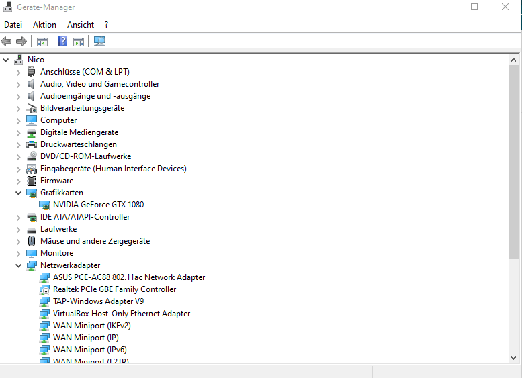The height and width of the screenshot is (378, 522).
Task: Click the Bildverarbeitungsgeräte scanner icon
Action: click(x=32, y=108)
